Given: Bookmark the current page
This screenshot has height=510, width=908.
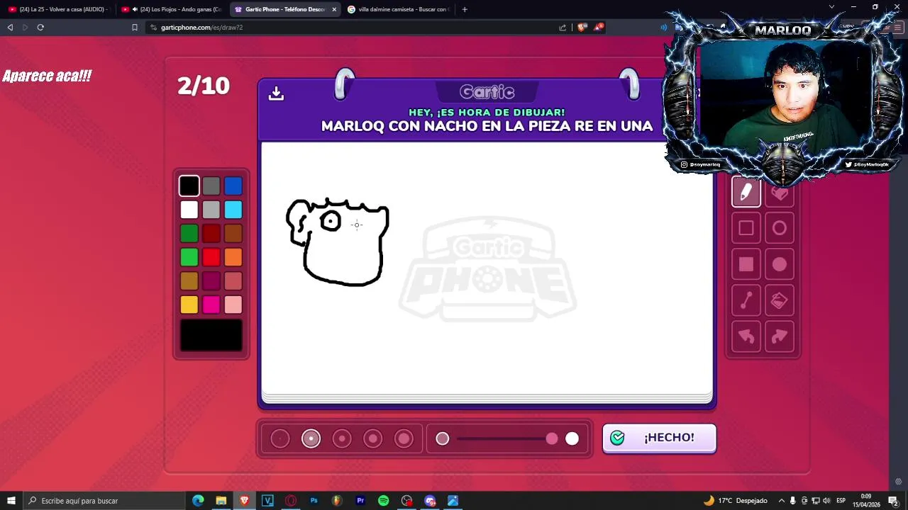Looking at the screenshot, I should click(x=134, y=28).
